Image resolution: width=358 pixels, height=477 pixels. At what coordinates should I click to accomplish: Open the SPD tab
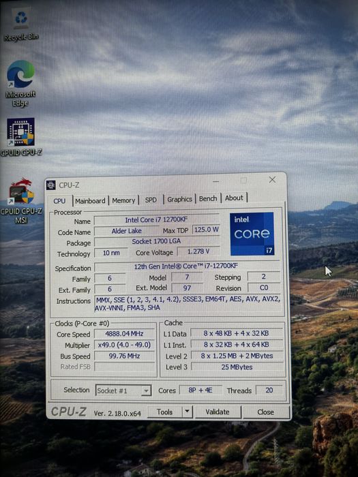tap(151, 200)
